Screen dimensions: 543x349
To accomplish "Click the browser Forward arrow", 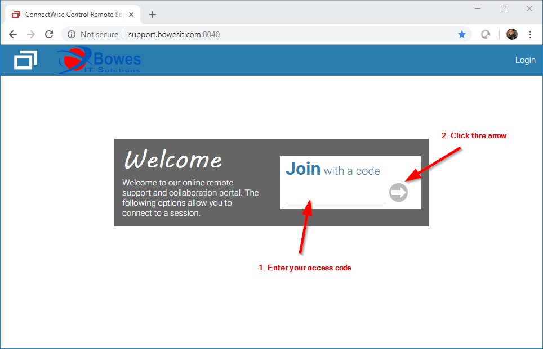I will [31, 34].
